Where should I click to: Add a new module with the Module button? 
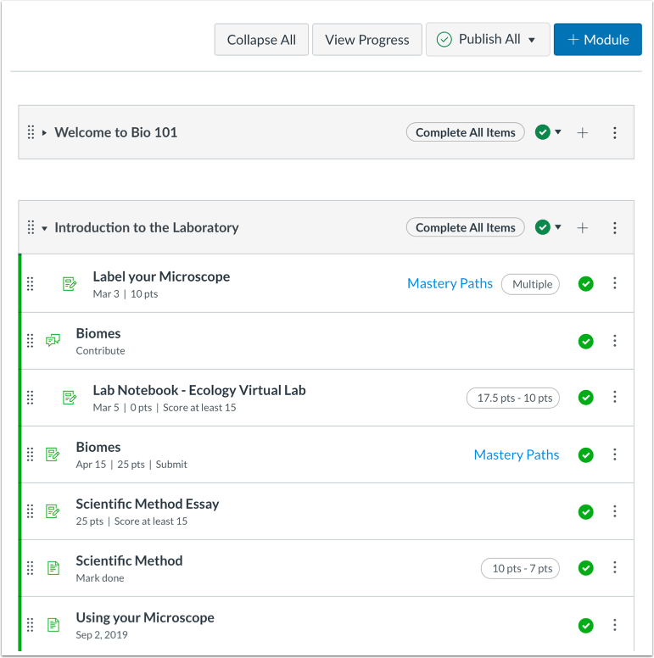pos(597,40)
